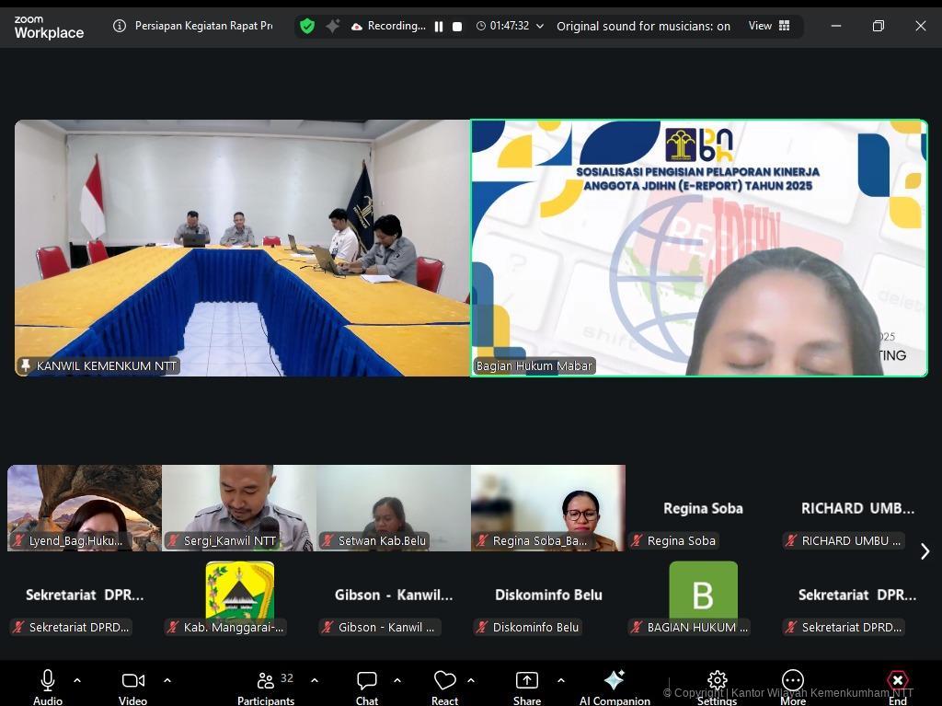942x706 pixels.
Task: Toggle the Audio microphone mute
Action: (x=48, y=686)
